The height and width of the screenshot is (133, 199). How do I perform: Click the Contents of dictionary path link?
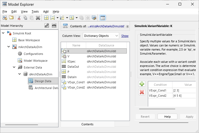pyautogui.click(x=106, y=26)
